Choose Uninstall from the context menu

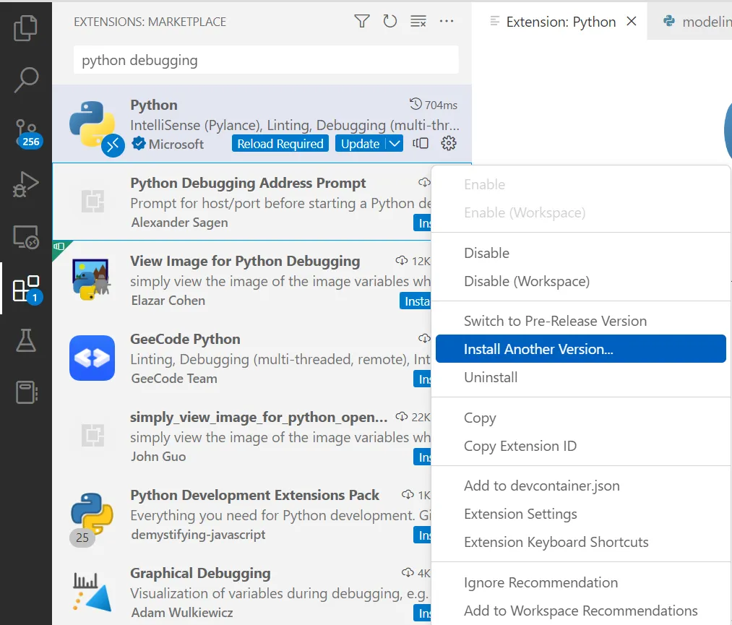[581, 377]
